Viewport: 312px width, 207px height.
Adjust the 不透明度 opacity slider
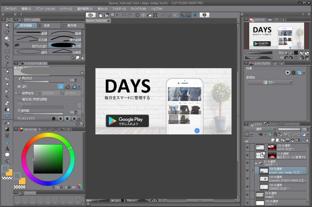click(x=43, y=113)
